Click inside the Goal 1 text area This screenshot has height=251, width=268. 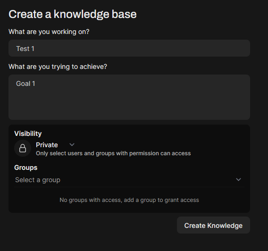(129, 97)
